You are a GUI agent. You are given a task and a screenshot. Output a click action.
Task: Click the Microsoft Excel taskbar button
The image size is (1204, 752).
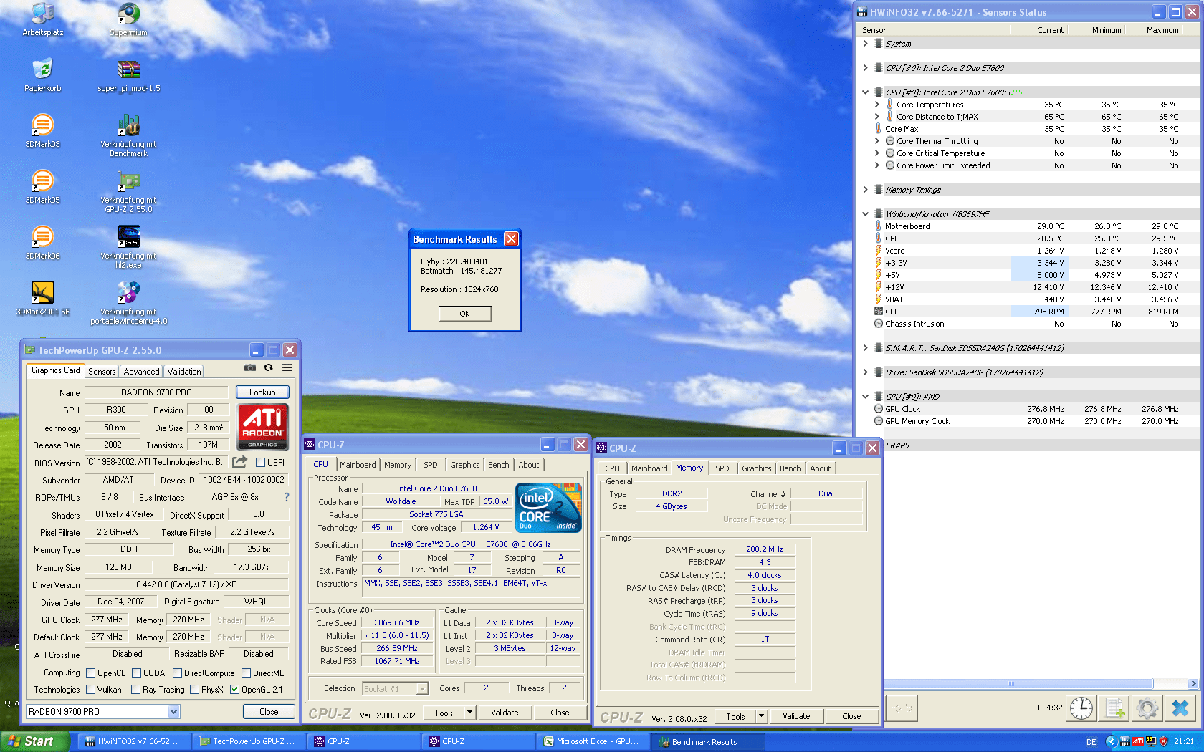coord(592,741)
